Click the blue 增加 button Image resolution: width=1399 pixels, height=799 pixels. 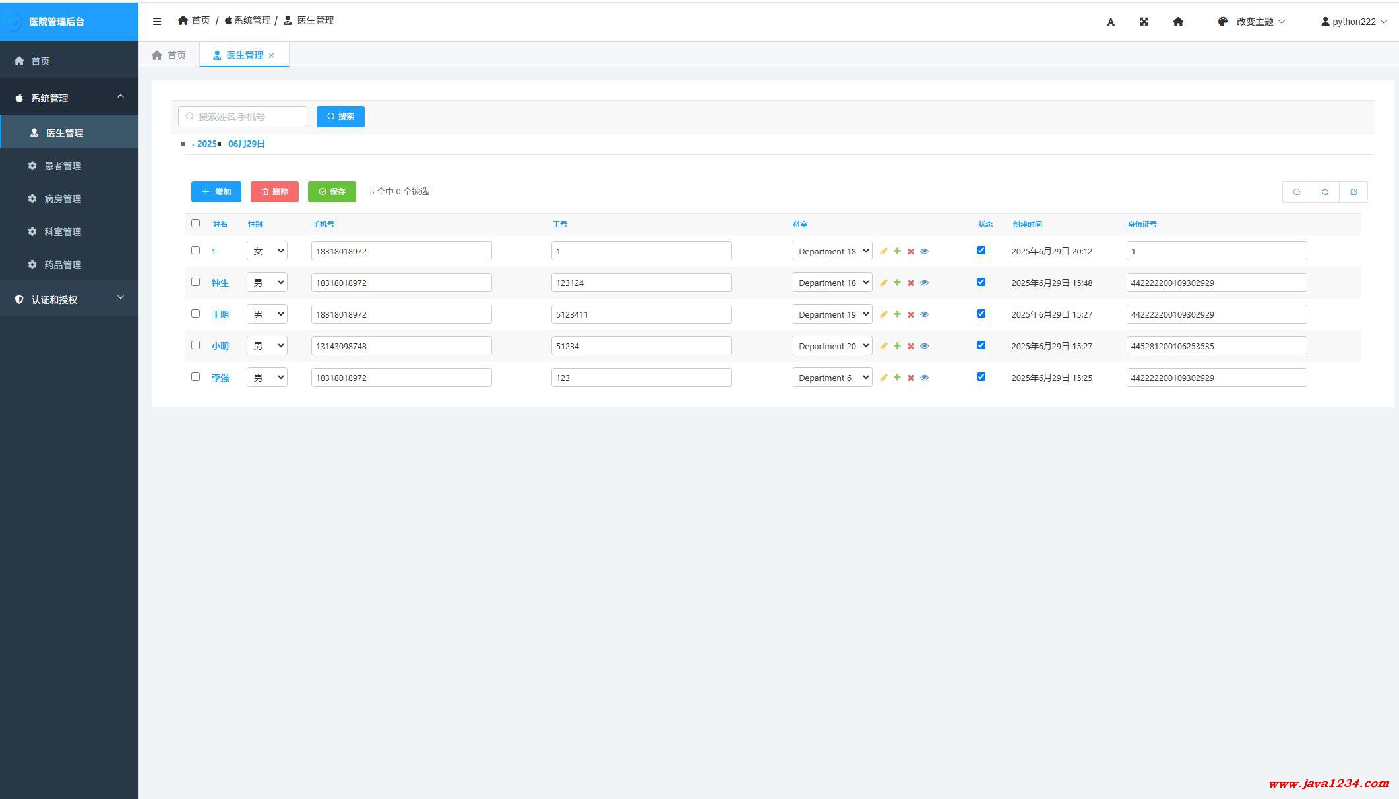coord(216,192)
